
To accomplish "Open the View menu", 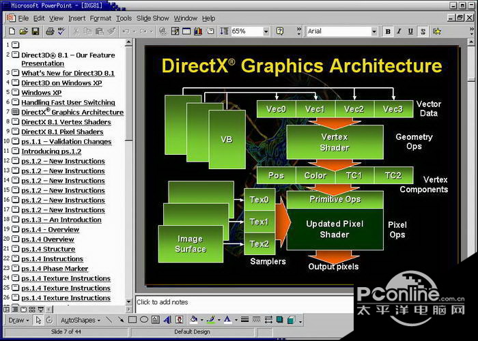I will (57, 18).
